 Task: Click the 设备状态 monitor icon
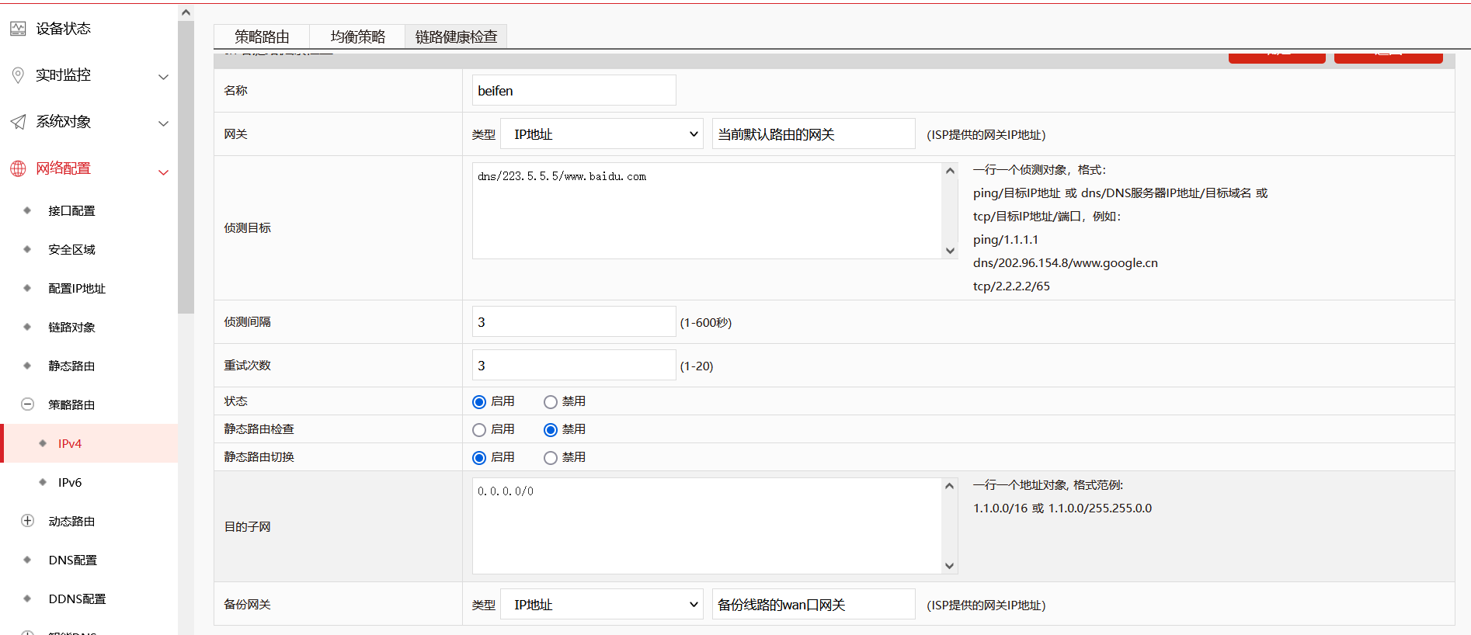tap(18, 29)
